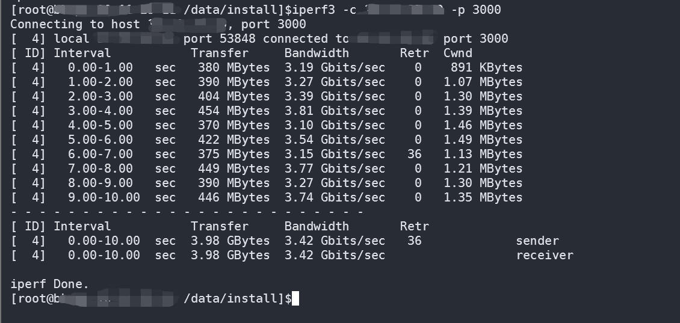
Task: Click the "-p 3000" option in command
Action: click(x=475, y=10)
